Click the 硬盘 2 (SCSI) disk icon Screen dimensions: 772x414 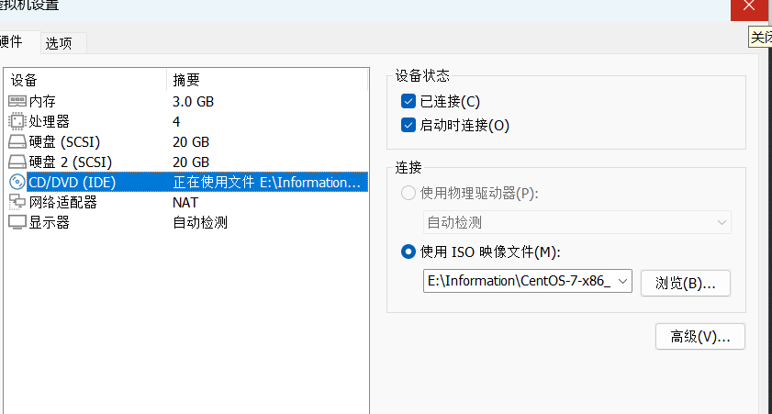click(17, 162)
